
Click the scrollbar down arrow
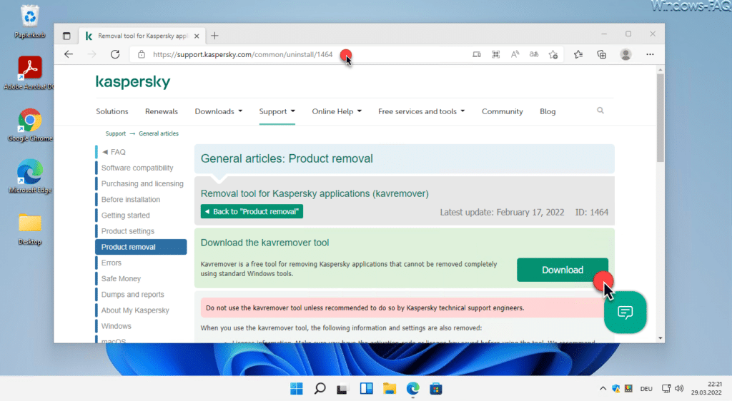click(x=660, y=338)
